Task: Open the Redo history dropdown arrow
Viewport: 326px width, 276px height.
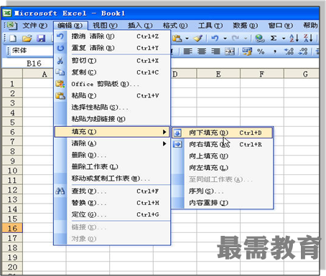Action: tap(246, 38)
